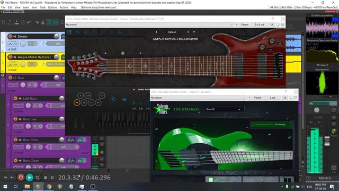Click the Undo toolbar icon
Viewport: 339px width, 191px height.
pos(30,22)
